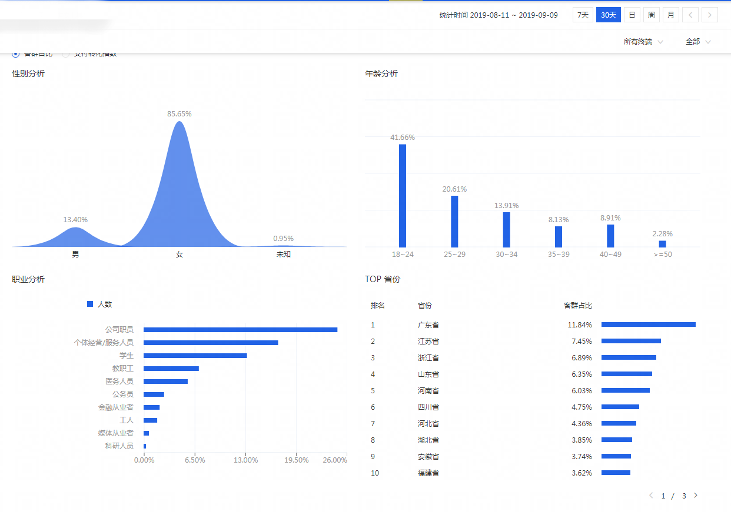Expand the 全部 filter dropdown
The width and height of the screenshot is (731, 512).
coord(698,42)
